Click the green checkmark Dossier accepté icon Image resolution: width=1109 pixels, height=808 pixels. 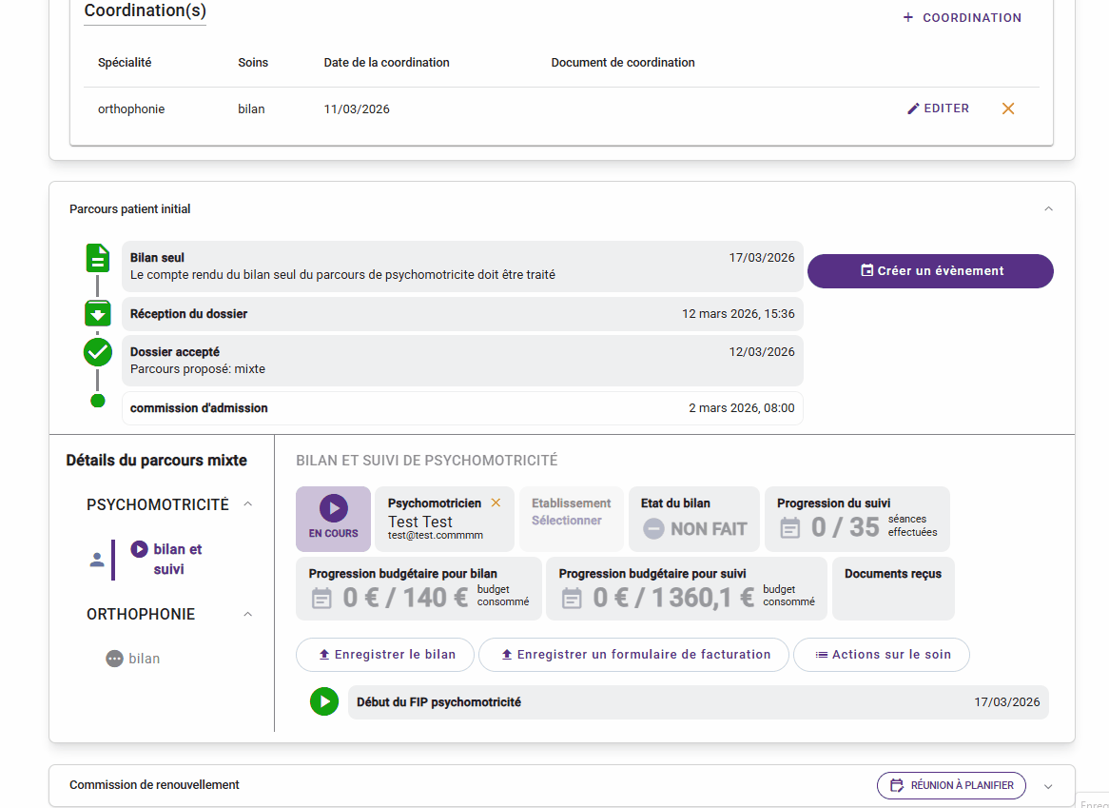97,352
